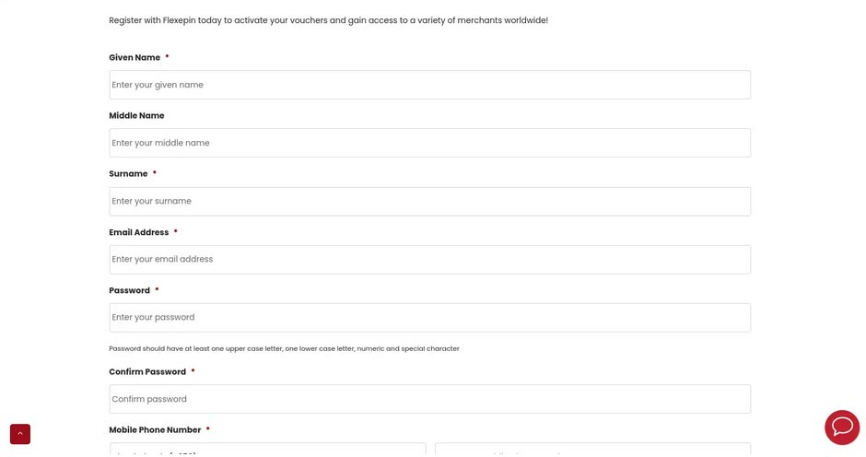The image size is (866, 457).
Task: Select the Confirm Password field
Action: [x=429, y=399]
